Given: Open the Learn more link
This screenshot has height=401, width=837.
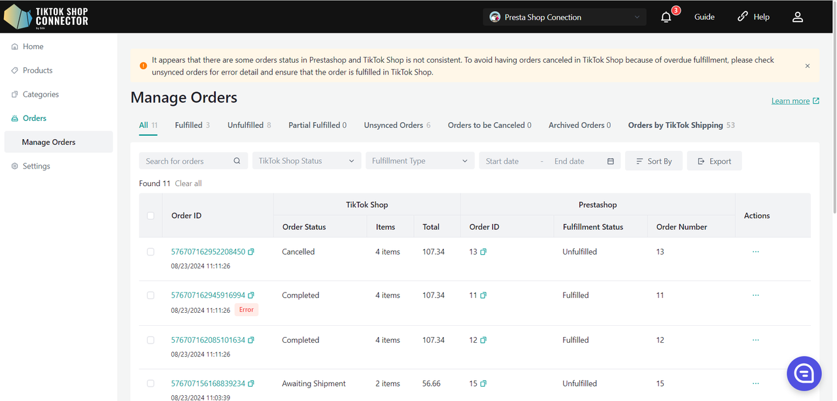Looking at the screenshot, I should (x=795, y=101).
